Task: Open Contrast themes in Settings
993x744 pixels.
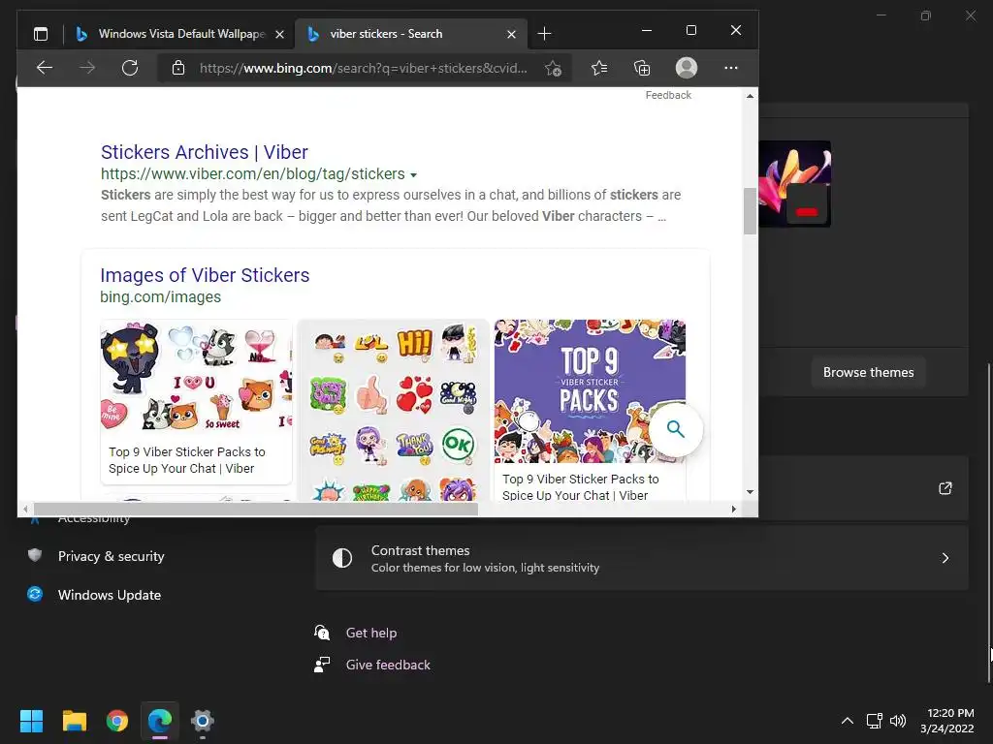Action: point(642,558)
